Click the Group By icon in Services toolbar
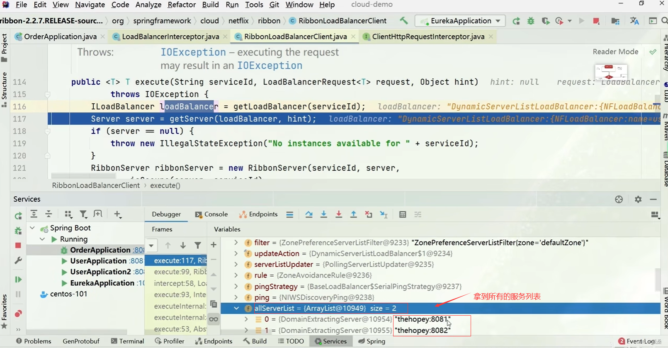This screenshot has width=668, height=348. 68,214
